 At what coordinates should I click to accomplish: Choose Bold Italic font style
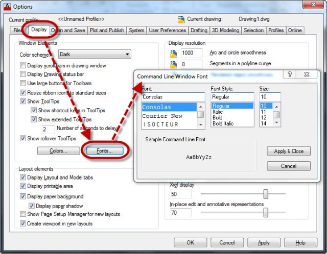click(223, 123)
